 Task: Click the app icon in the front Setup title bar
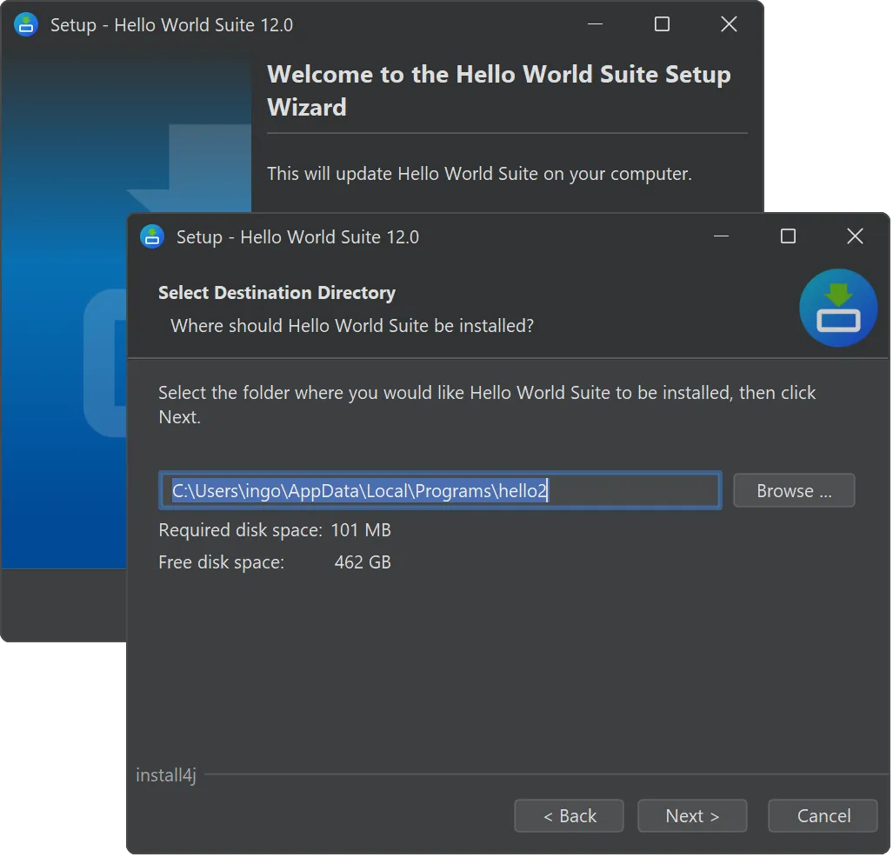tap(152, 236)
